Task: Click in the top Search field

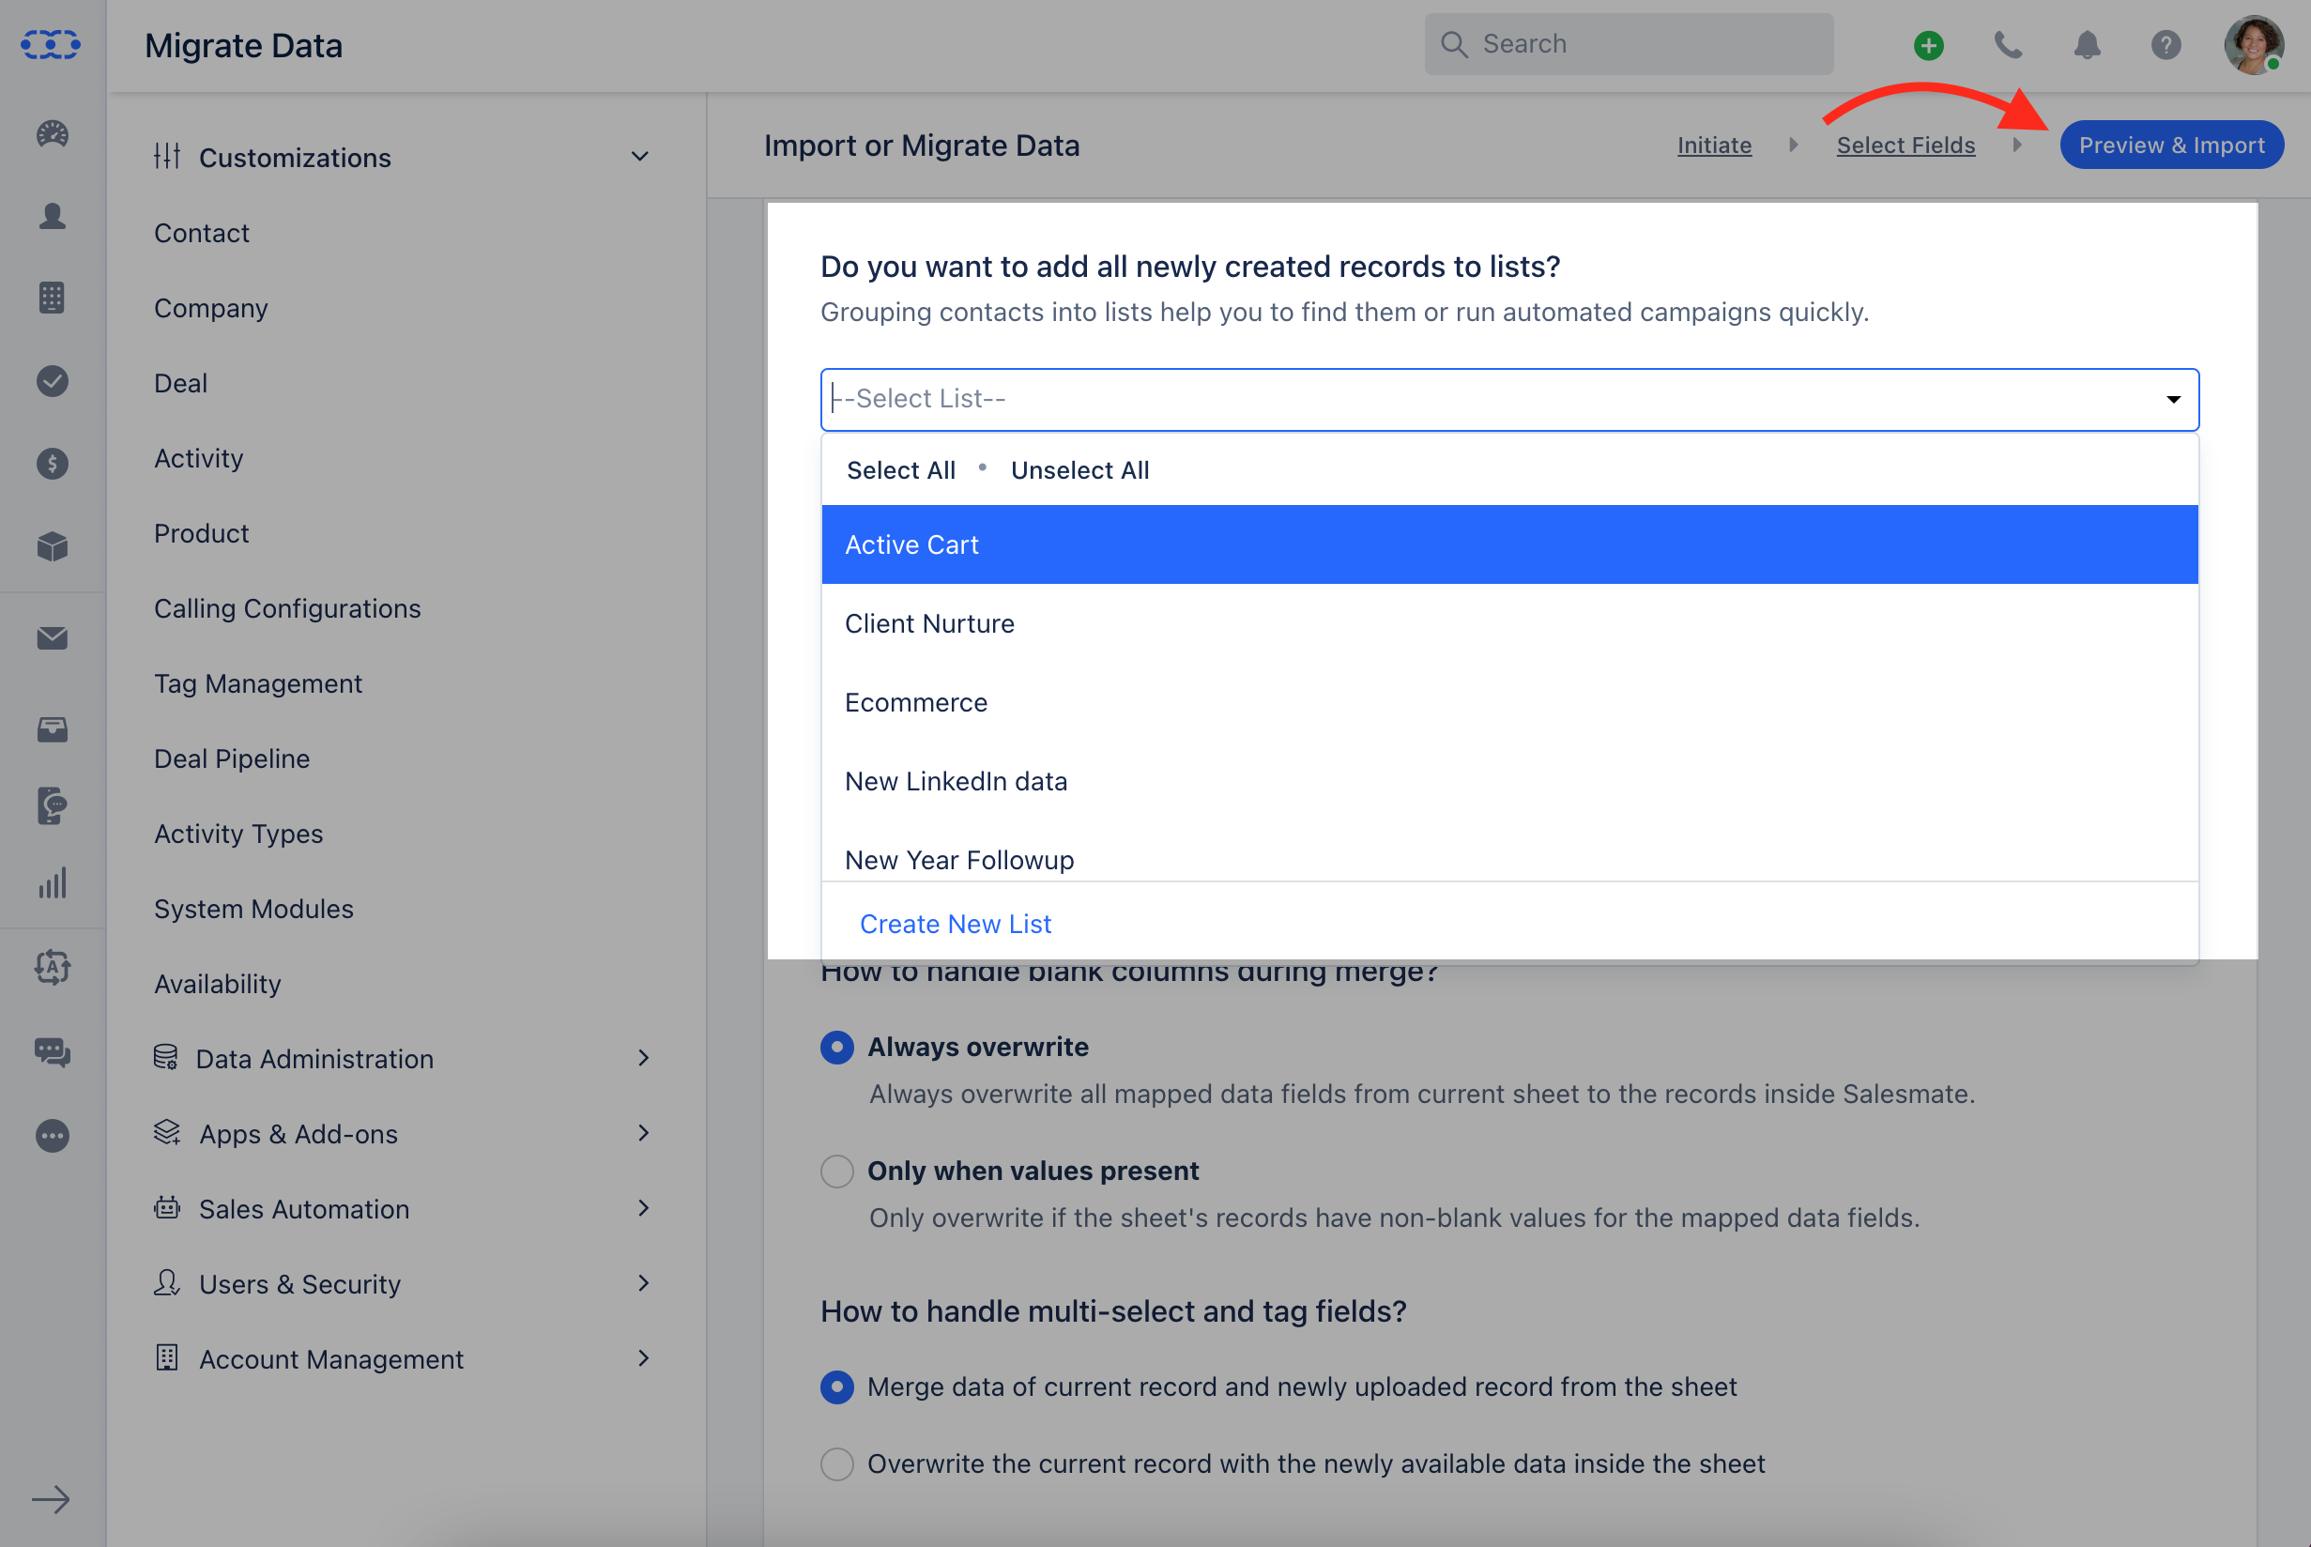Action: click(x=1629, y=44)
